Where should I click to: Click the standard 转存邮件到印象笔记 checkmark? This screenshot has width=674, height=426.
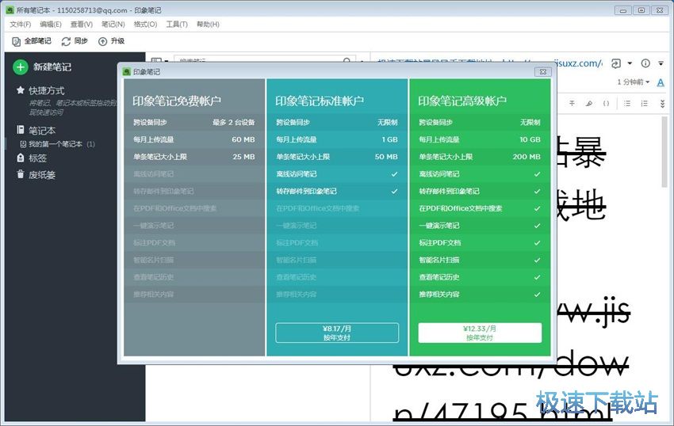click(394, 191)
